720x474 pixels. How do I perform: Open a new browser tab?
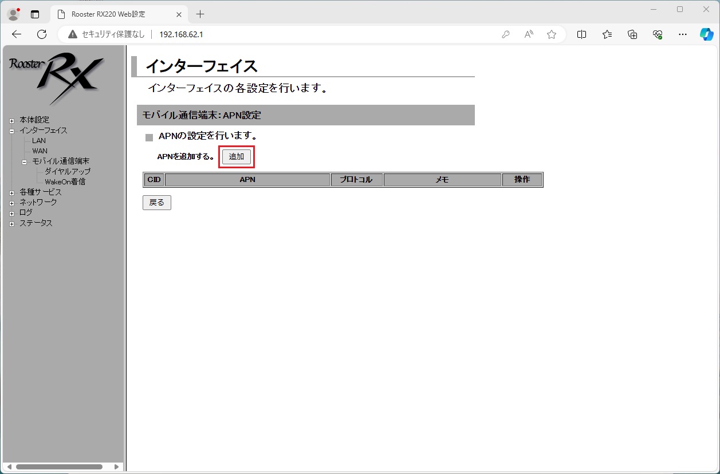coord(200,14)
